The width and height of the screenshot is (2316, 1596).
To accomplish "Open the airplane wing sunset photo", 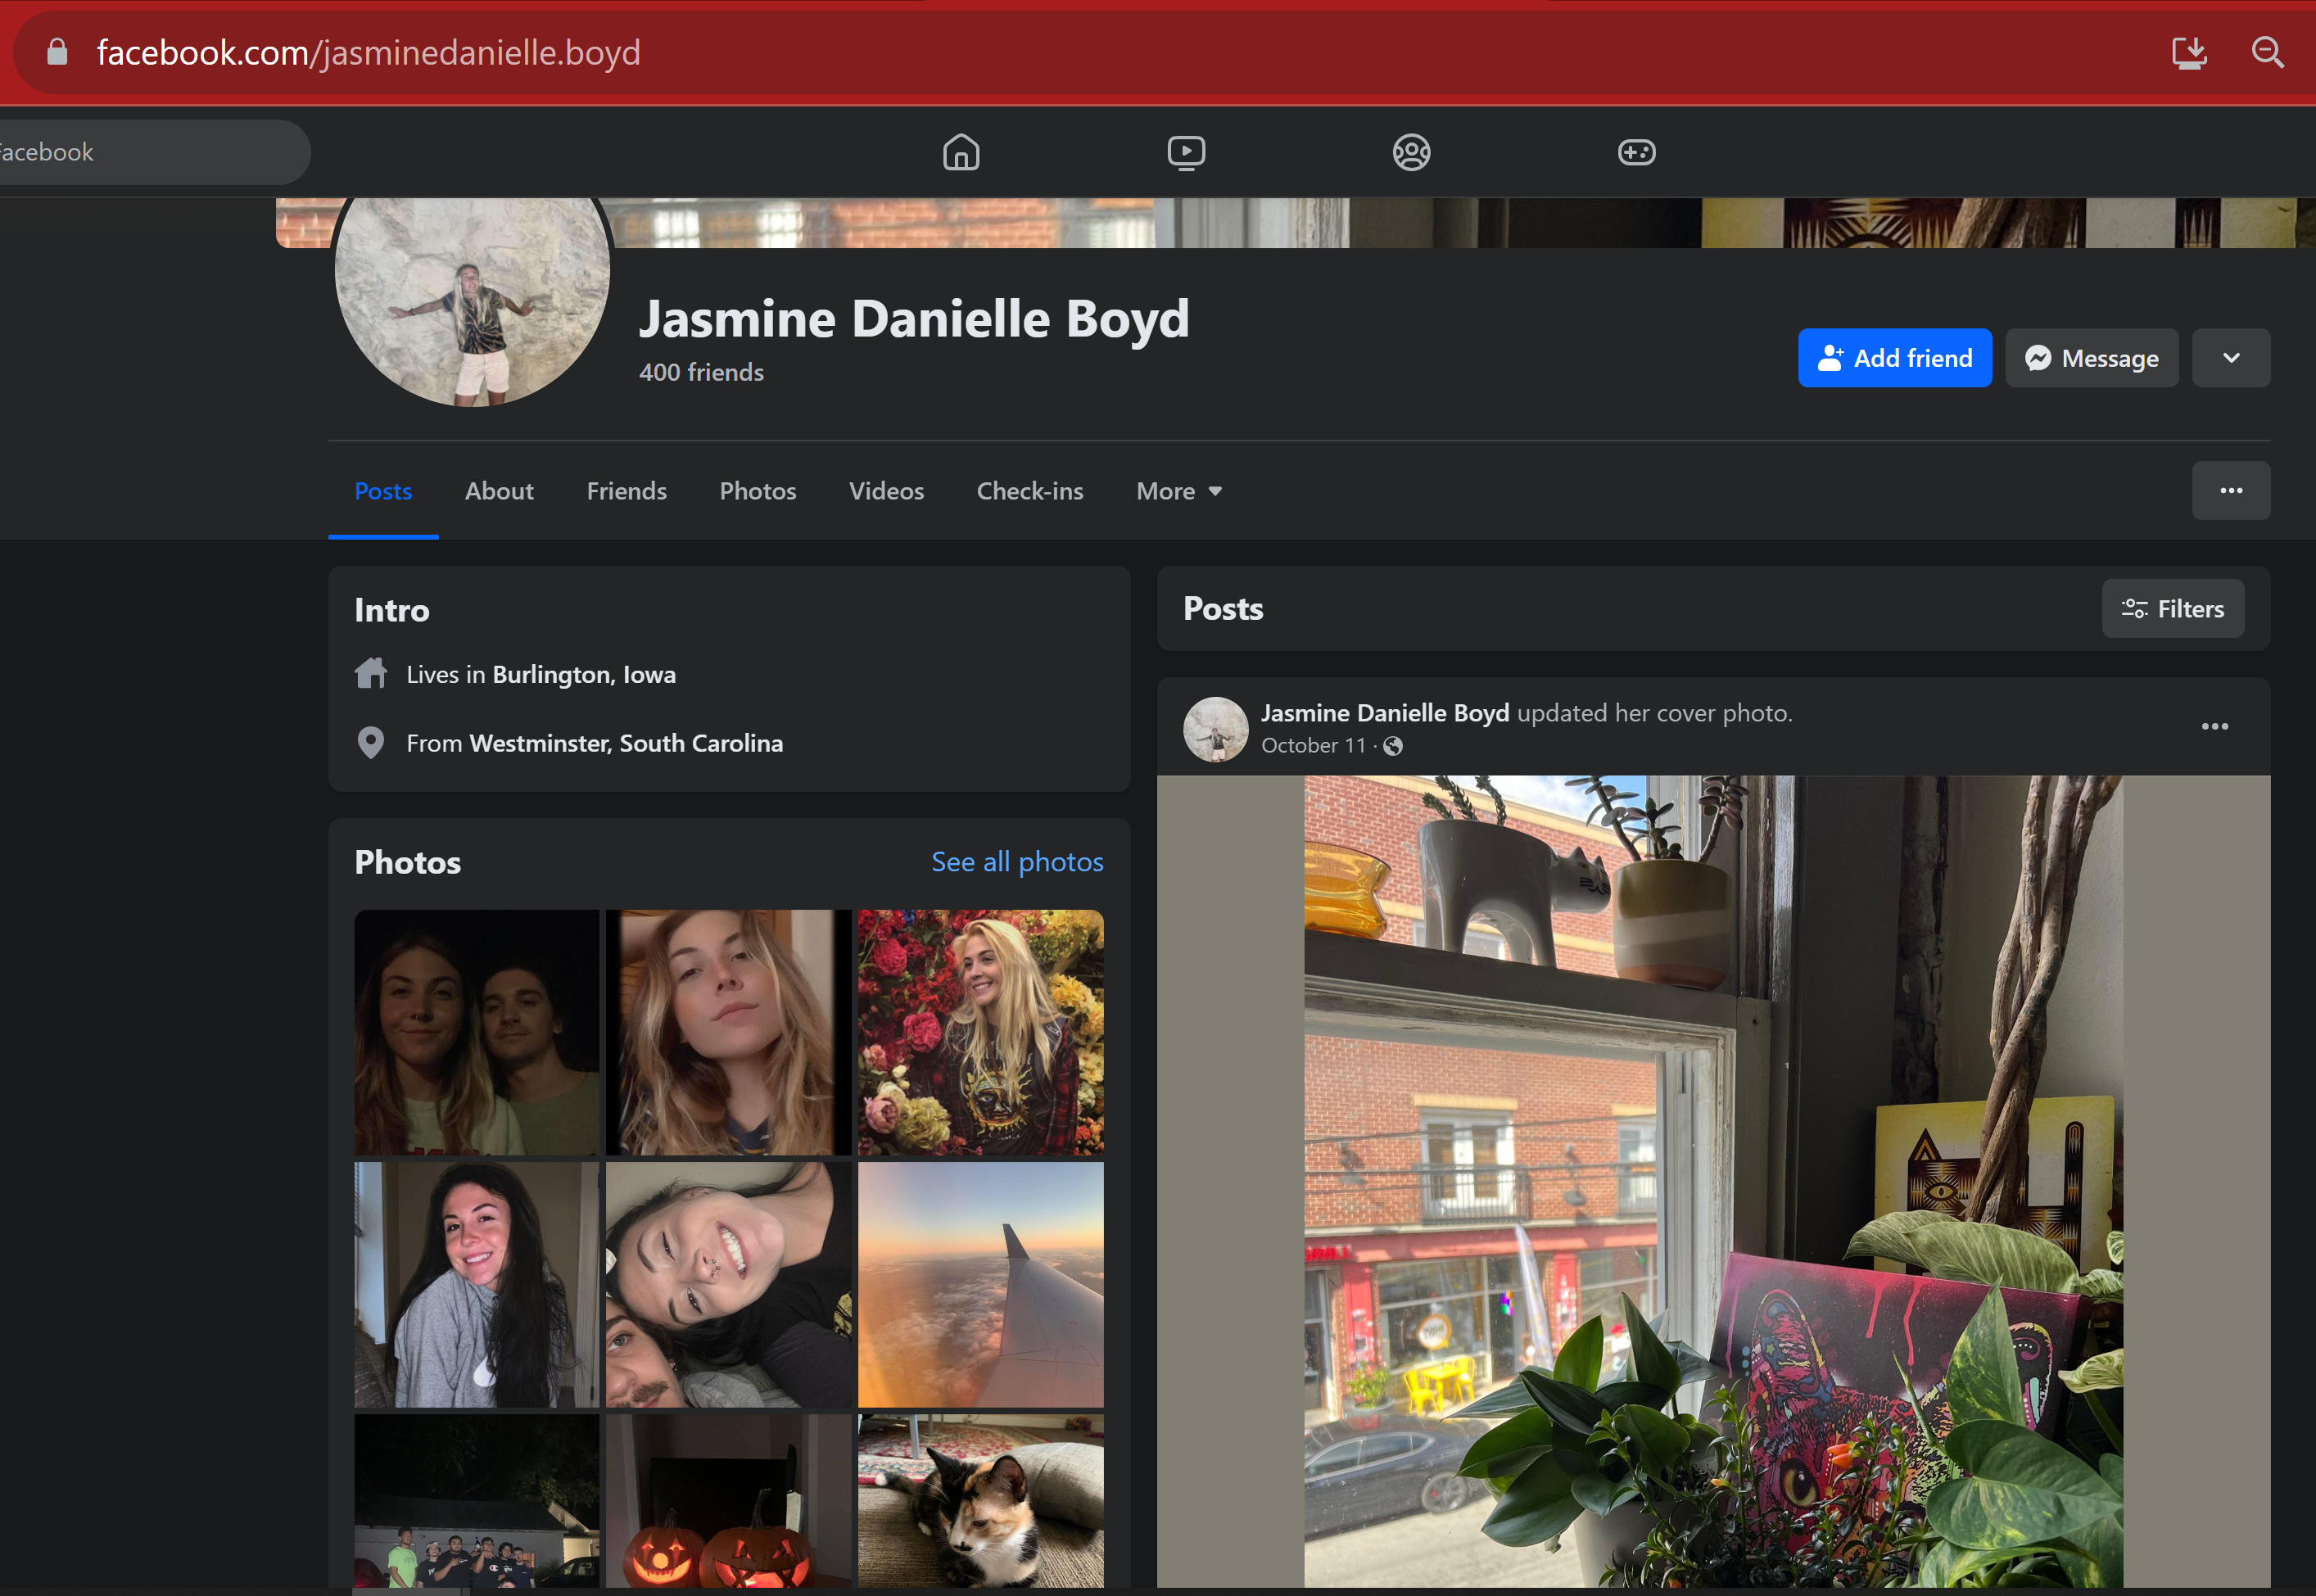I will [980, 1284].
